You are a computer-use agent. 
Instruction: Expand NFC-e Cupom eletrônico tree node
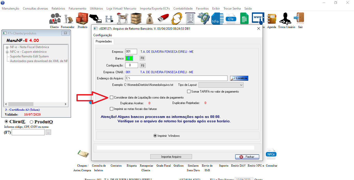tap(7, 52)
